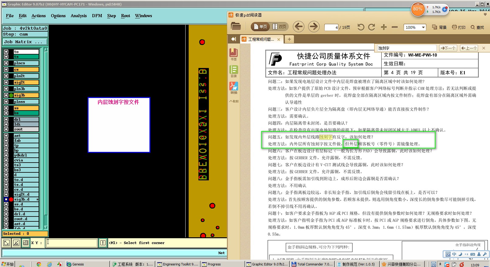Click the blue plus on the speed widget
Image resolution: width=490 pixels, height=267 pixels.
[445, 9]
